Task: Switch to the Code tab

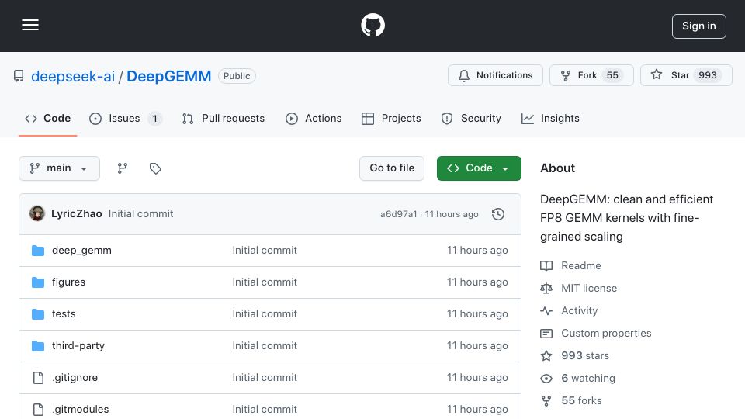Action: pos(47,118)
